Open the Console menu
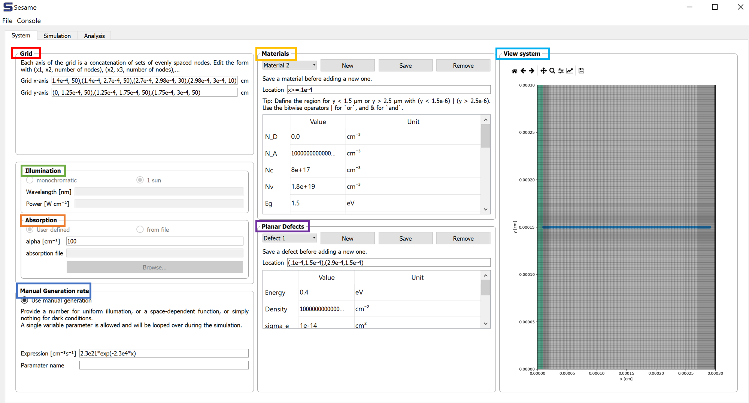Screen dimensions: 749x403 29,21
